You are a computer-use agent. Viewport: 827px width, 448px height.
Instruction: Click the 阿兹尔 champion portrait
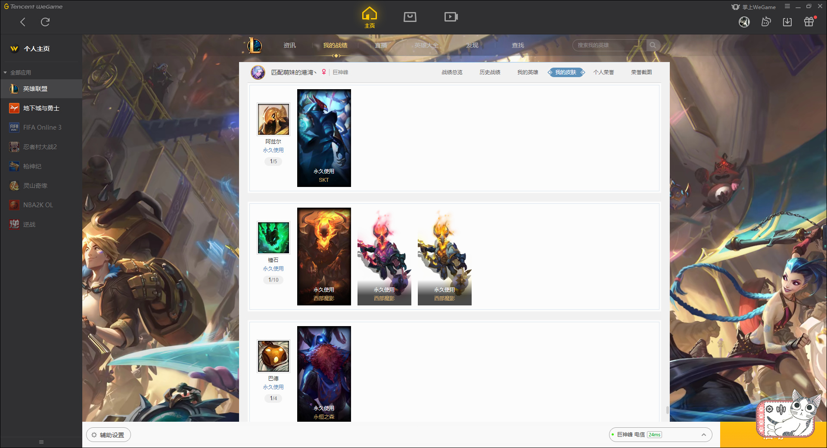pyautogui.click(x=274, y=119)
